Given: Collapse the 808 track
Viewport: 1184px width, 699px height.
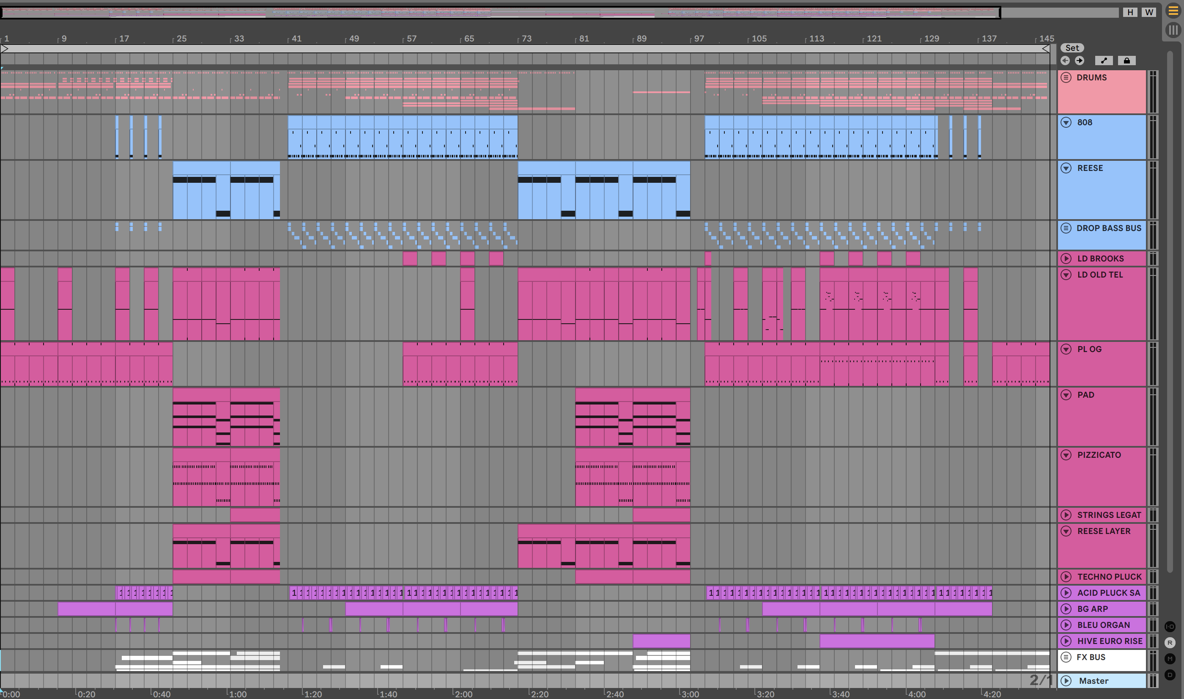Looking at the screenshot, I should click(1066, 122).
